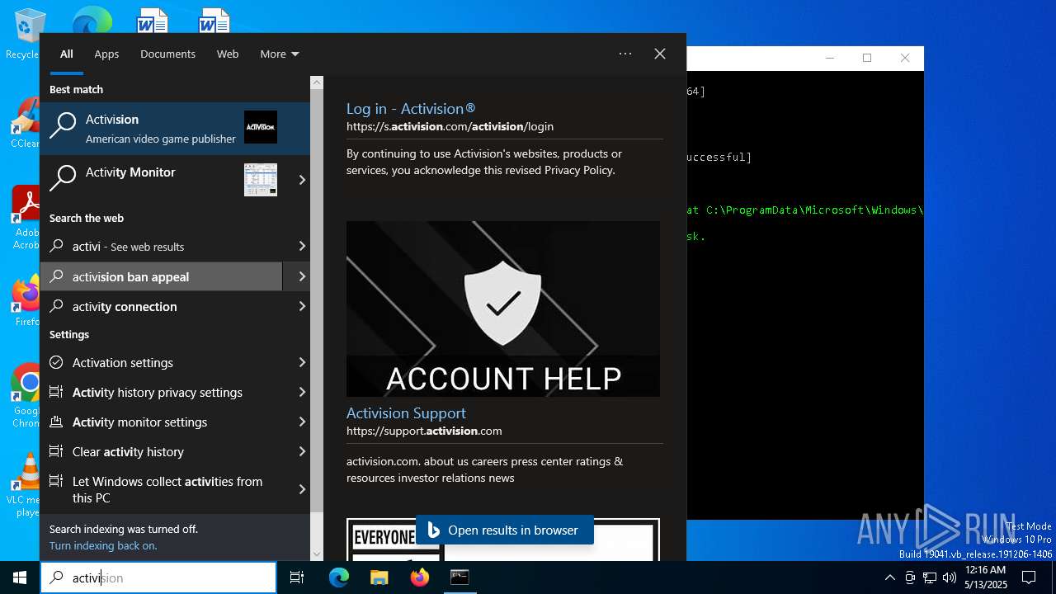The width and height of the screenshot is (1056, 594).
Task: Open File Explorer from taskbar
Action: click(x=379, y=577)
